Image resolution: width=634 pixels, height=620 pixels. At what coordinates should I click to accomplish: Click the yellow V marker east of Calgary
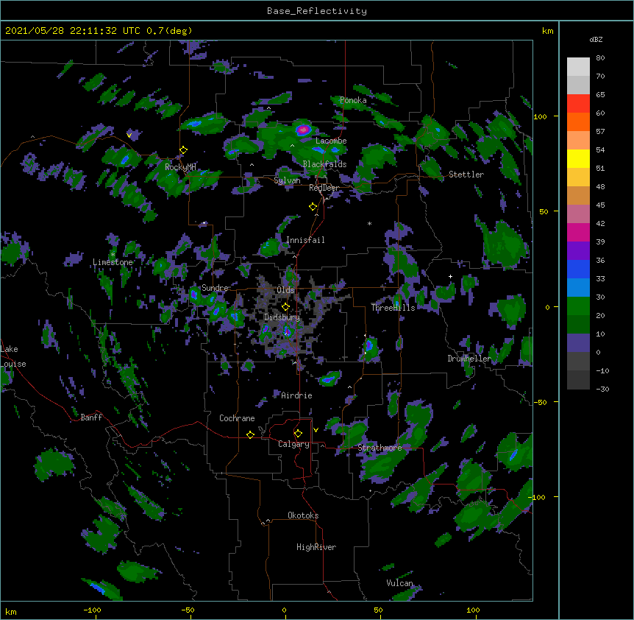point(316,430)
